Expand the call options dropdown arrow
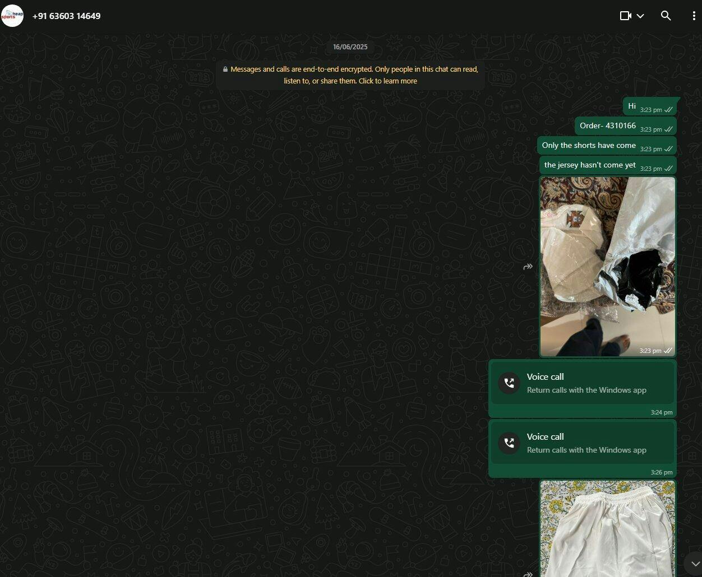 click(x=640, y=16)
